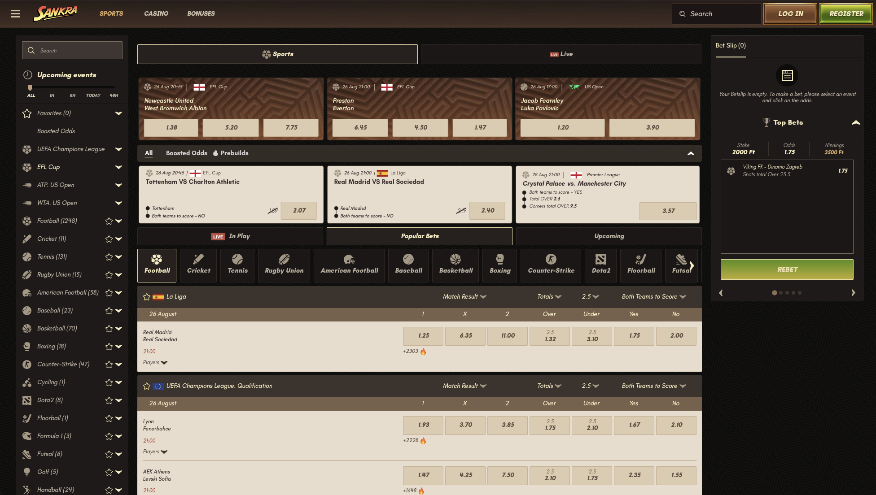Viewport: 876px width, 495px height.
Task: Open Crystal Palace vs. Manchester City prebuild card
Action: [x=608, y=195]
